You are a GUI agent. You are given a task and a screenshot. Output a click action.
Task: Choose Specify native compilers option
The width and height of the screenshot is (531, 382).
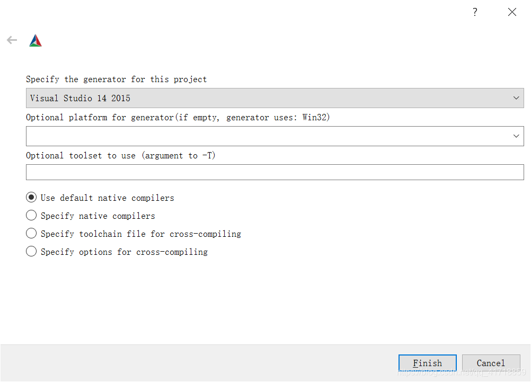coord(31,215)
